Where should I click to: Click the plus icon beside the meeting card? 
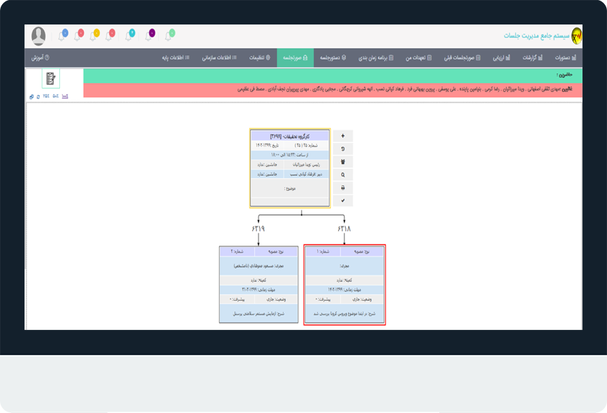(342, 136)
